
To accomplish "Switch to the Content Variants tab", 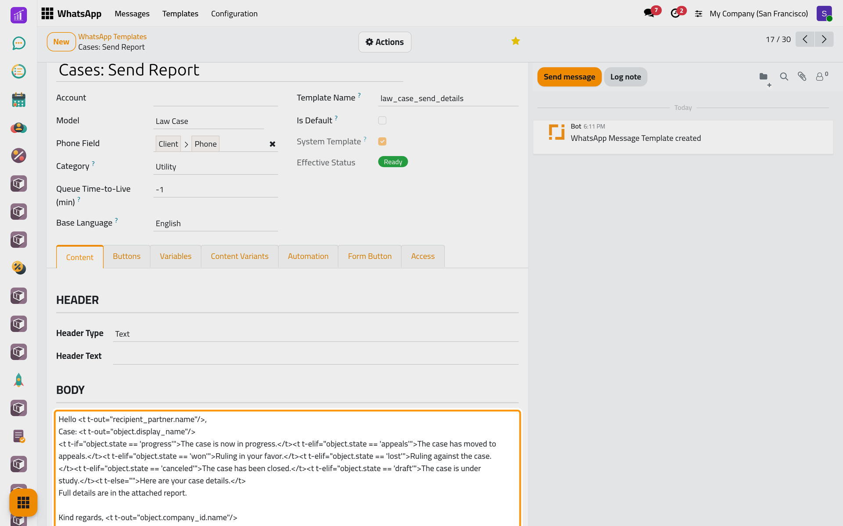I will click(240, 256).
